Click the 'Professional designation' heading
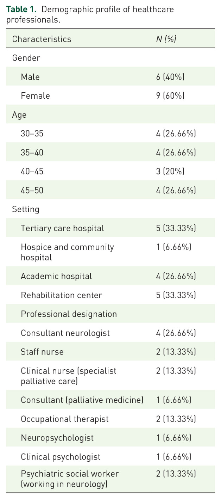This screenshot has width=221, height=499. [x=69, y=314]
